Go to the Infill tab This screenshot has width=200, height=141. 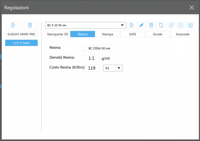(x=132, y=34)
